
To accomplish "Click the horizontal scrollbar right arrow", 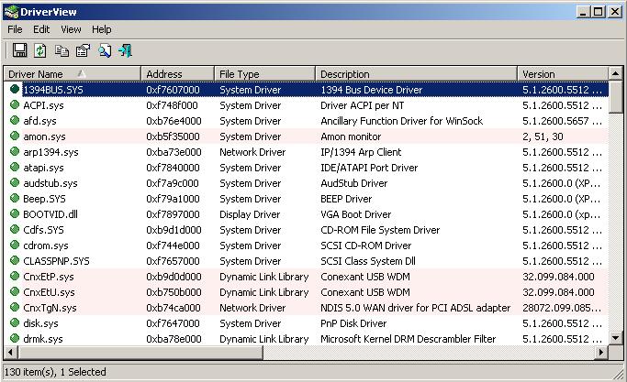I will [x=601, y=353].
